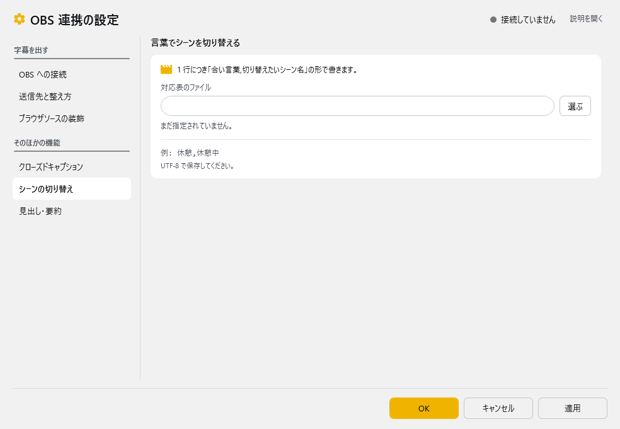Viewport: 620px width, 429px height.
Task: Switch to 送信先と整え方 page
Action: click(x=72, y=96)
